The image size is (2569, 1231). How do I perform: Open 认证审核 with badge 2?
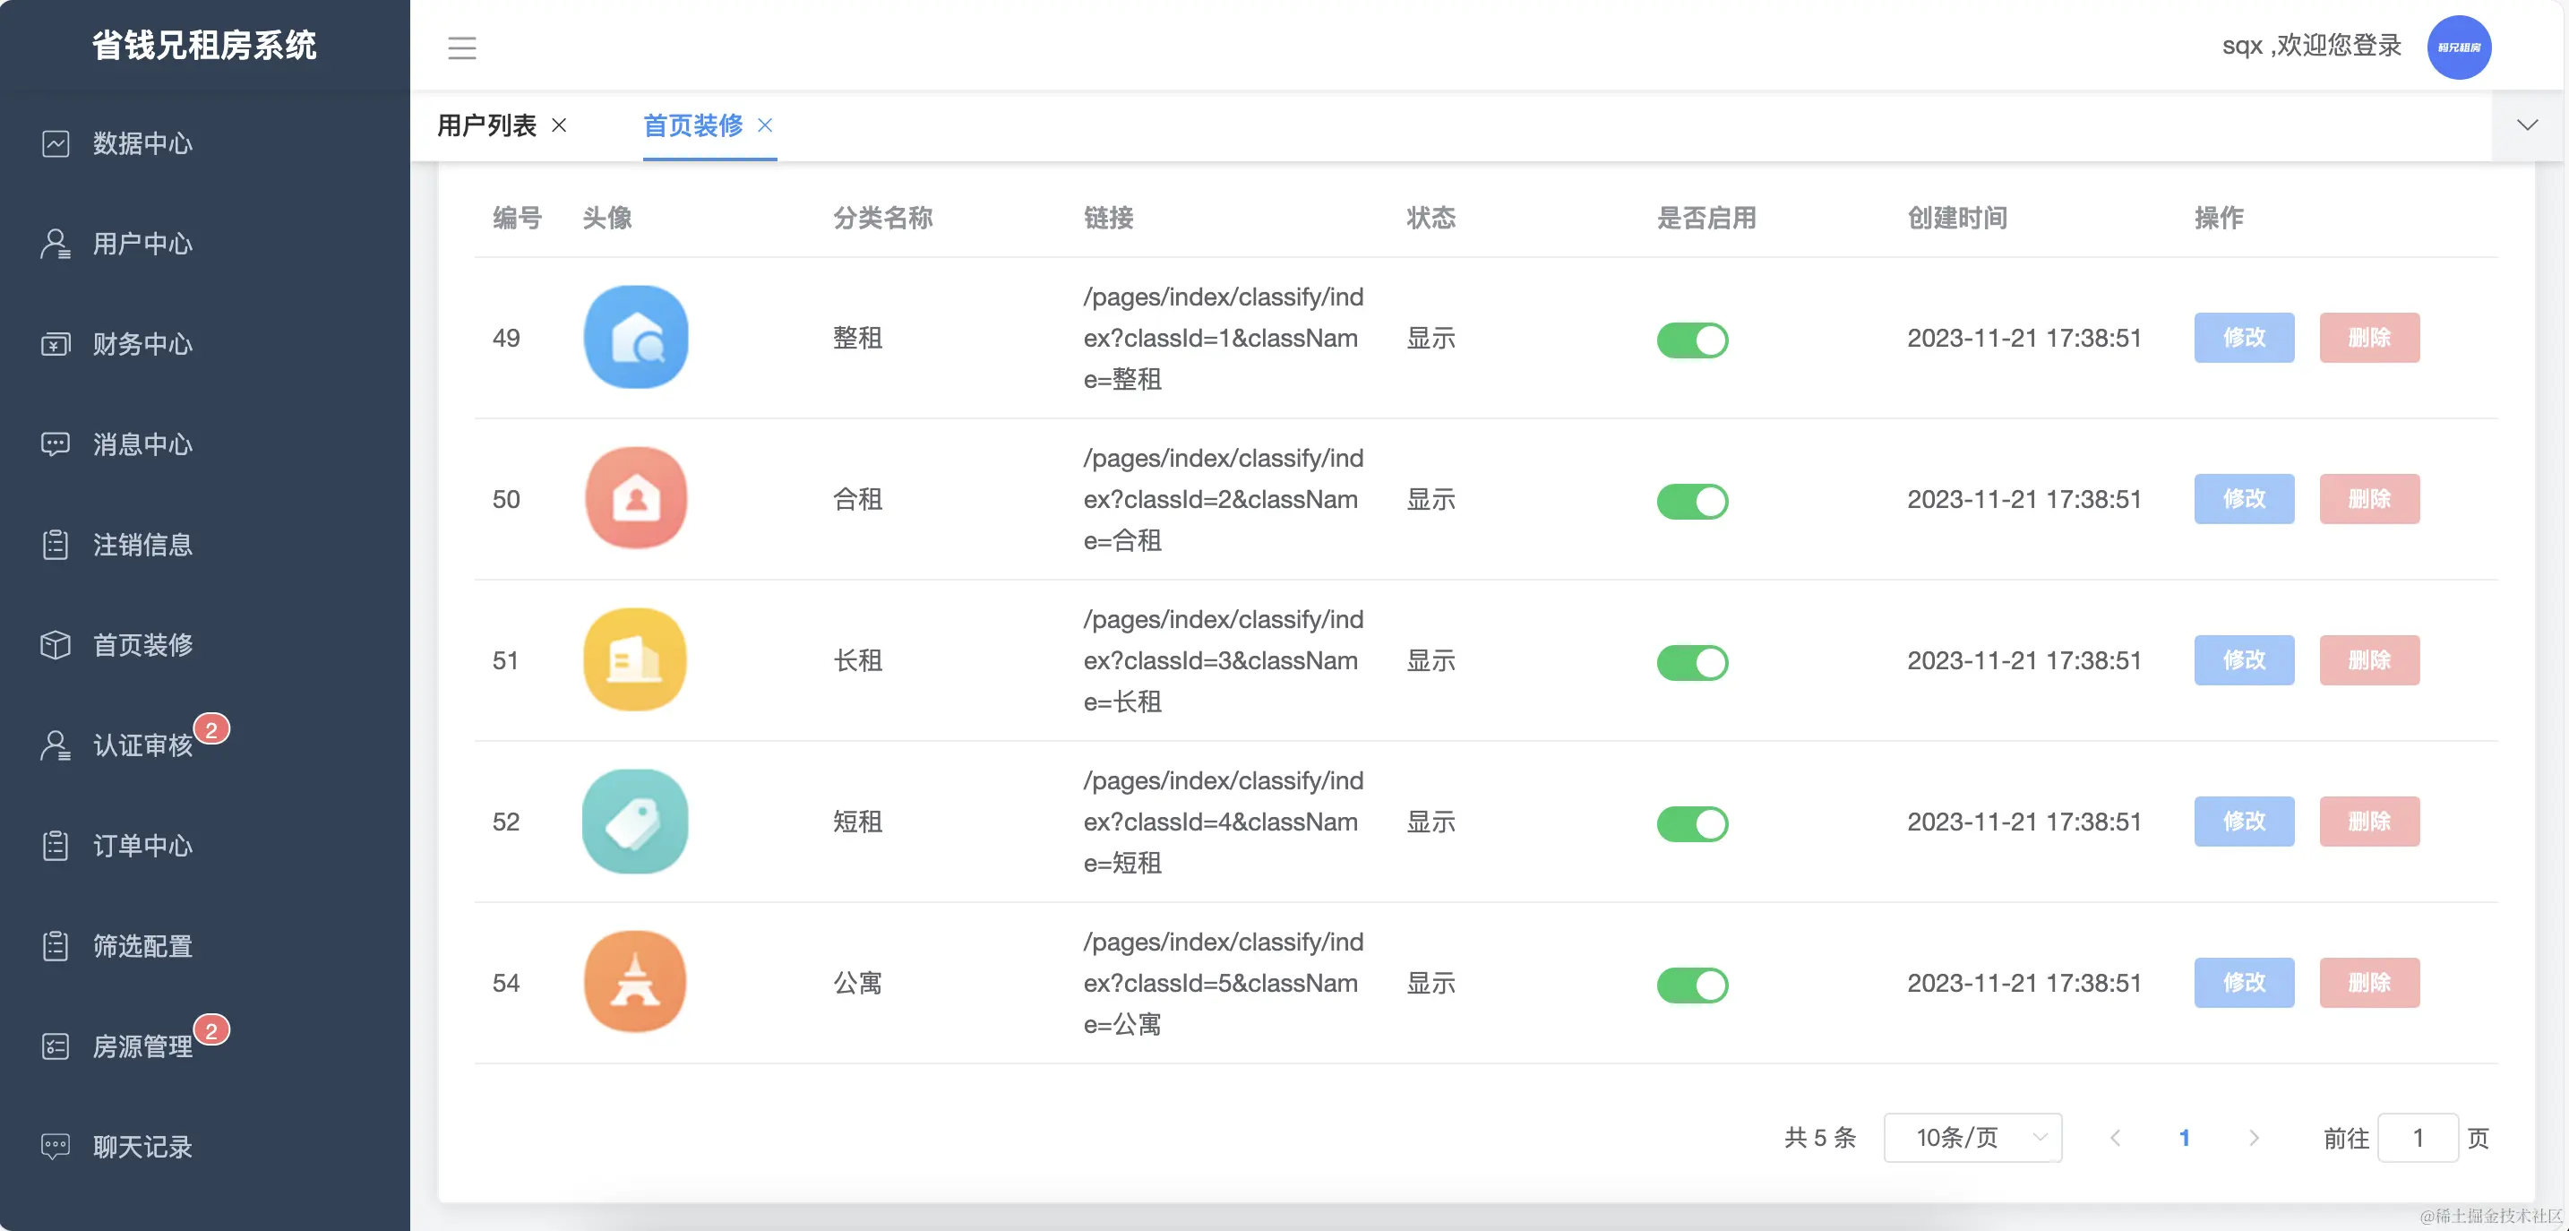coord(142,745)
